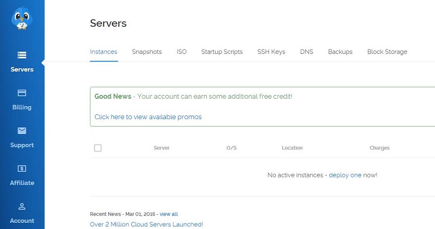
Task: Click the 'Servers' page title
Action: coord(108,23)
